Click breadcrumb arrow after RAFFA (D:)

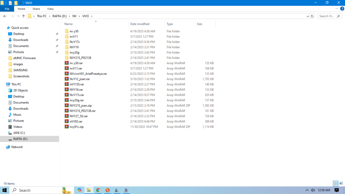[69, 16]
